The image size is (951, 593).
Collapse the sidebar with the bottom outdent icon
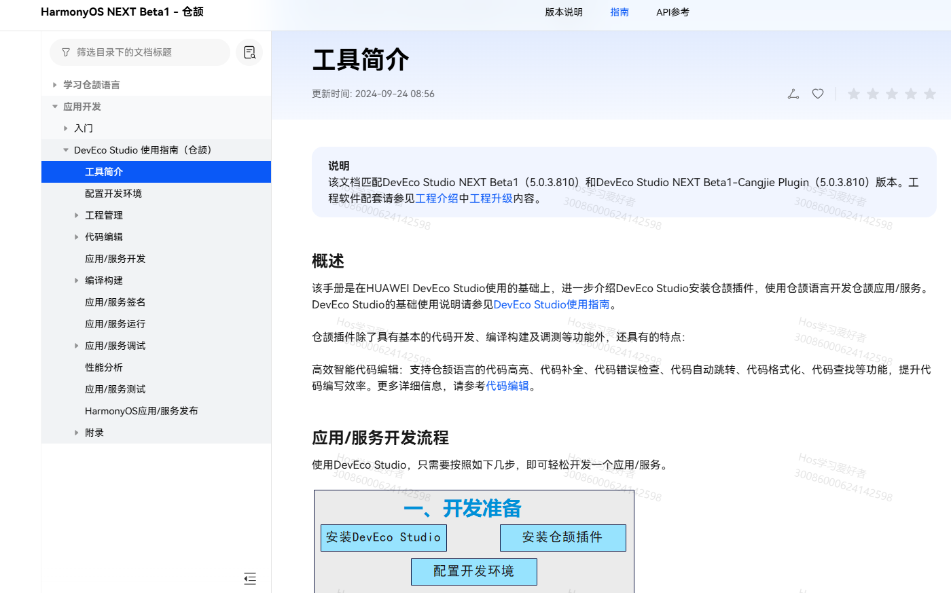250,579
